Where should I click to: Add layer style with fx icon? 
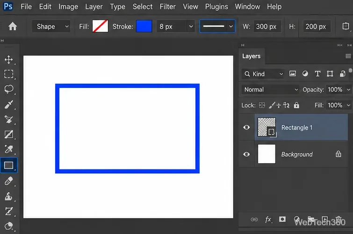tap(268, 219)
